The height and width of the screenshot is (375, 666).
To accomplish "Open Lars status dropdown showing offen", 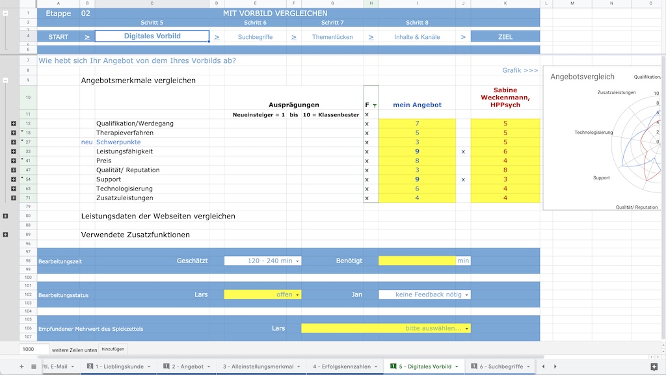I will [x=297, y=295].
